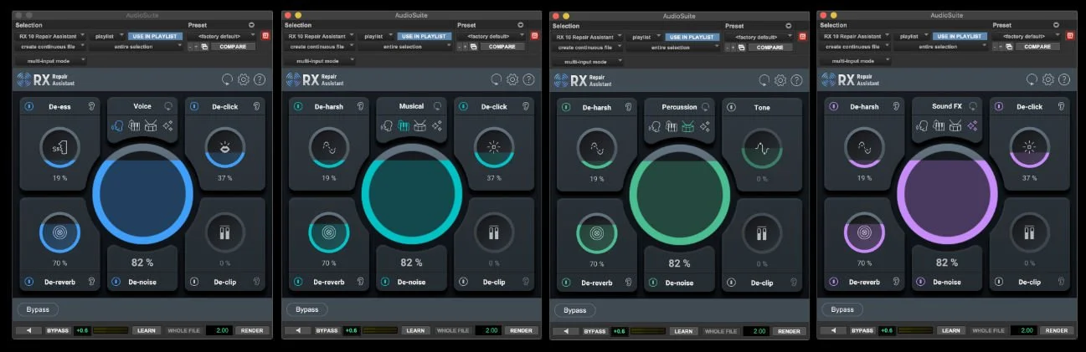Click the bubble icon beside the Percussion label
The width and height of the screenshot is (1086, 352).
click(705, 107)
